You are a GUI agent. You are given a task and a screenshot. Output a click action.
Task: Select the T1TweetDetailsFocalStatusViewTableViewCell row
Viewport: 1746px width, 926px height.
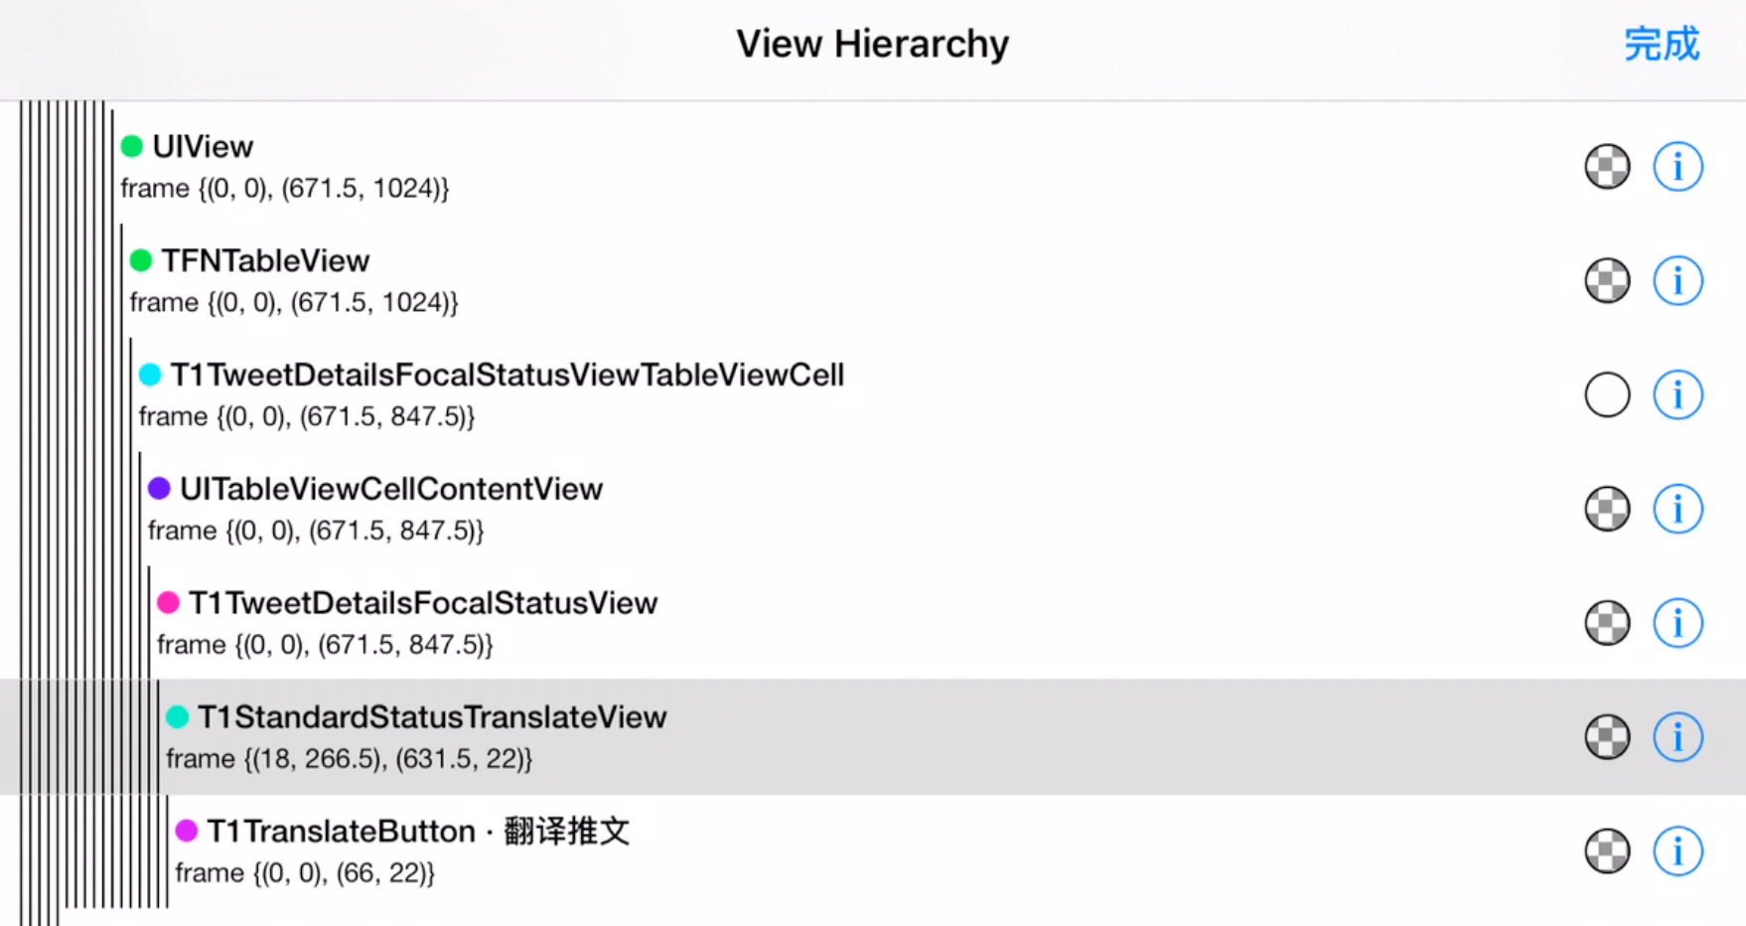click(873, 394)
